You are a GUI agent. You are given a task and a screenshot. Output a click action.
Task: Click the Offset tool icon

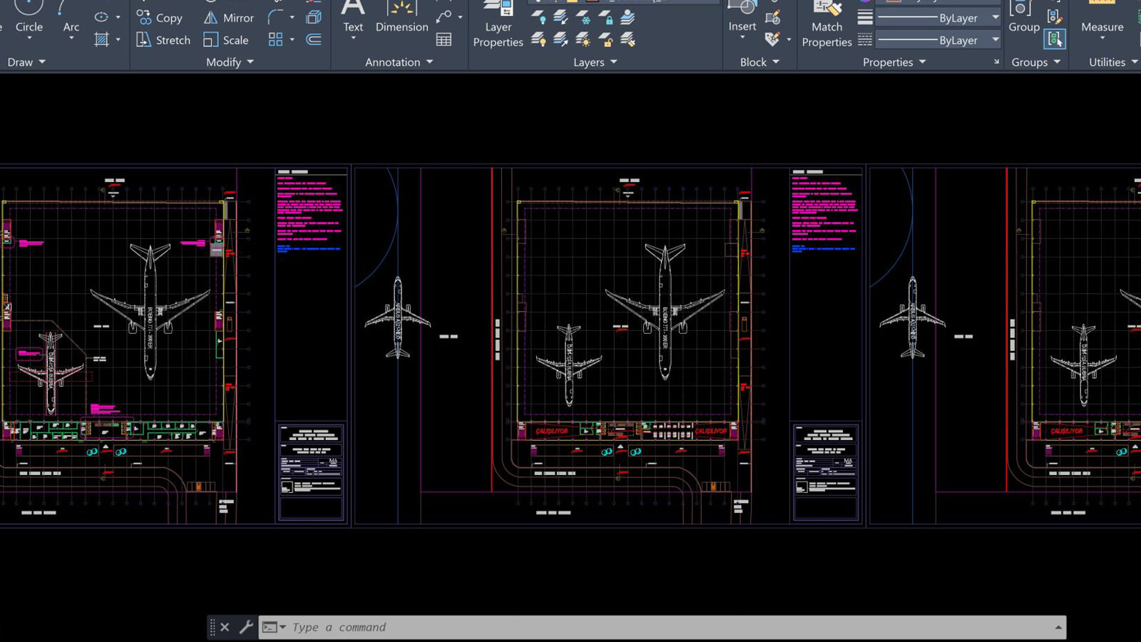click(314, 39)
